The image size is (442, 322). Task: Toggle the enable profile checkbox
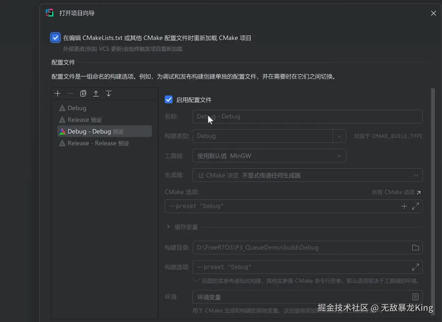click(x=169, y=100)
